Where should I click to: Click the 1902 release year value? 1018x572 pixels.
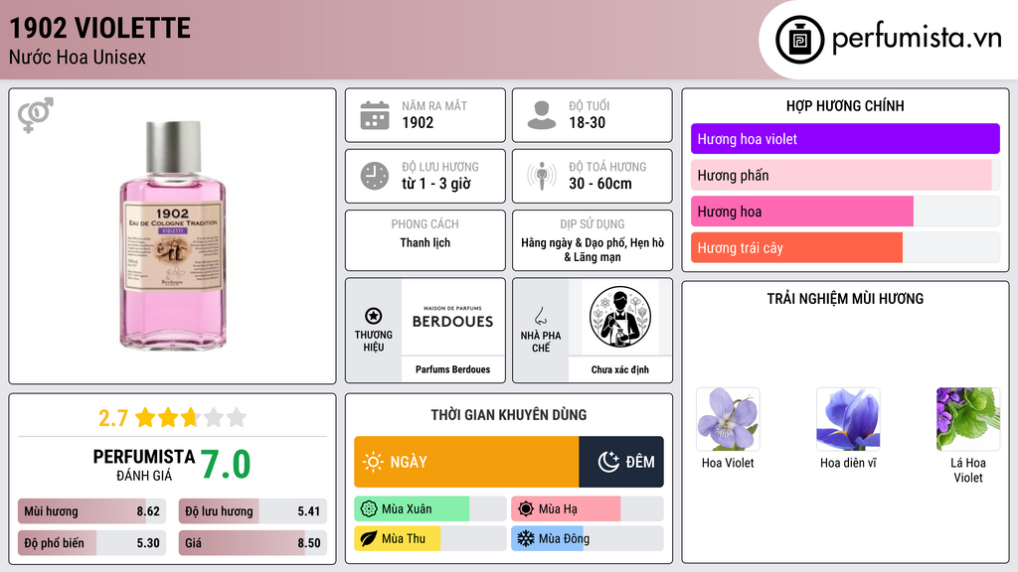(418, 122)
